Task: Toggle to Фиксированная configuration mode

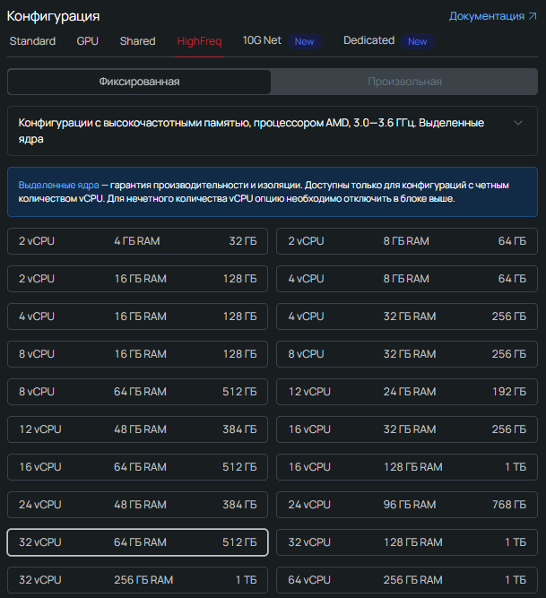Action: (139, 82)
